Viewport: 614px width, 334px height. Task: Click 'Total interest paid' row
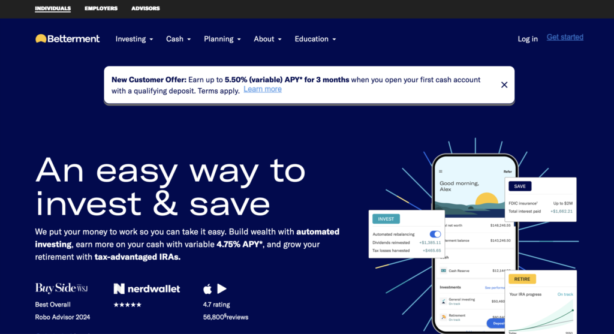(540, 212)
